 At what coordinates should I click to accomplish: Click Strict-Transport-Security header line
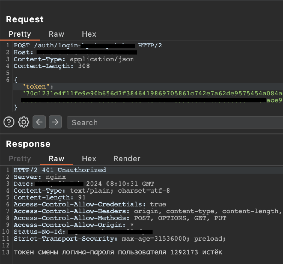click(x=120, y=239)
